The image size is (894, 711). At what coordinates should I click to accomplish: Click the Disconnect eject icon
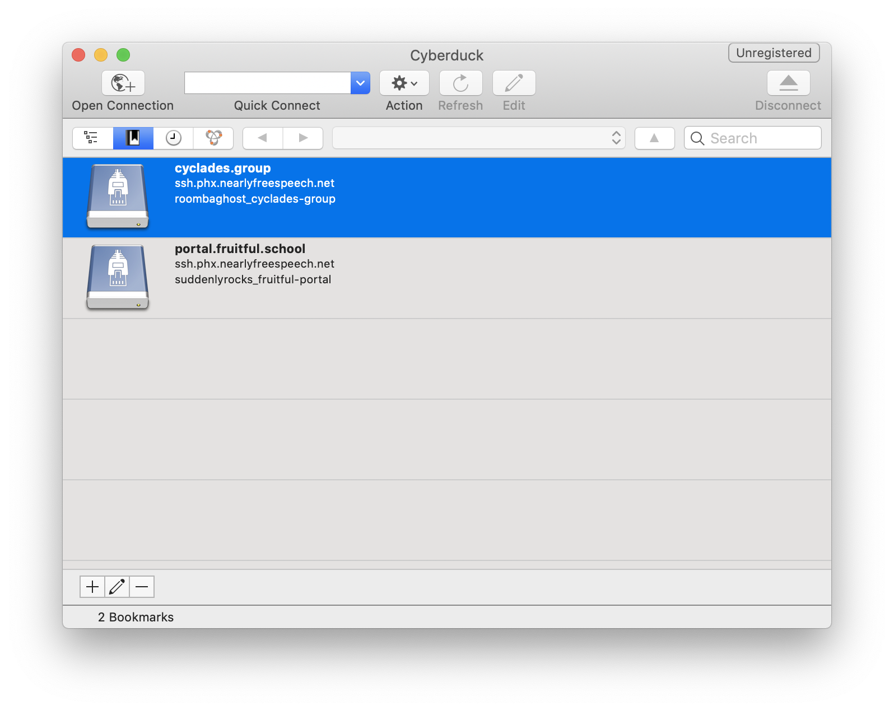pyautogui.click(x=788, y=83)
